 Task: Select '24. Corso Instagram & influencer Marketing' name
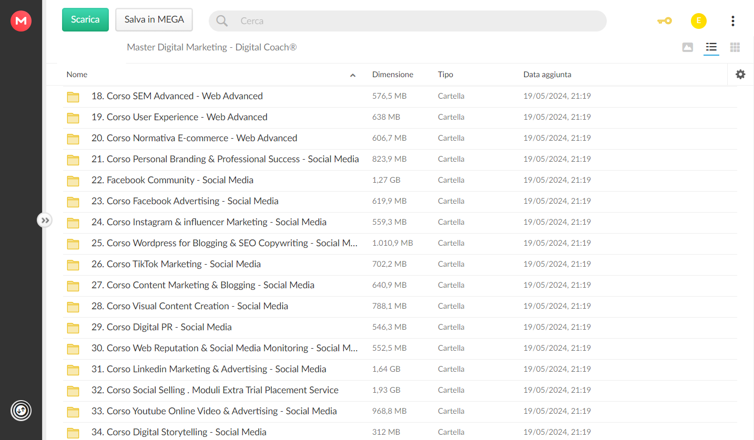209,222
